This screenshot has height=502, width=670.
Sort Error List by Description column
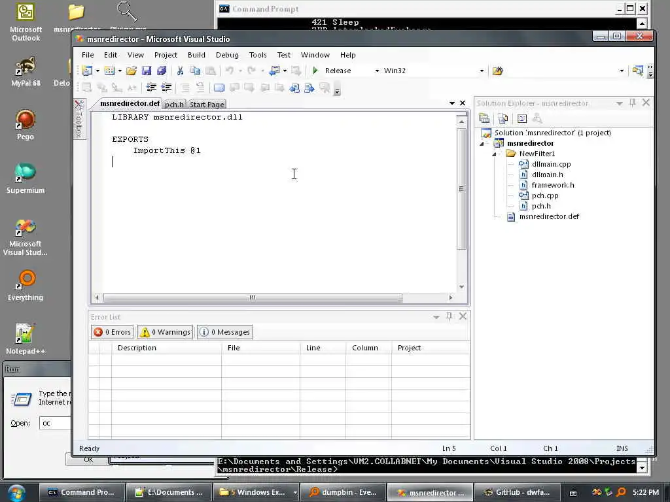[166, 348]
